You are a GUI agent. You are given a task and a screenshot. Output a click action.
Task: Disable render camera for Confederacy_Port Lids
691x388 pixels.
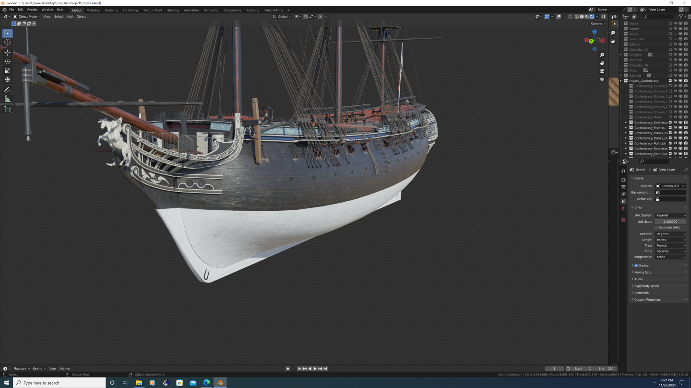click(x=686, y=143)
